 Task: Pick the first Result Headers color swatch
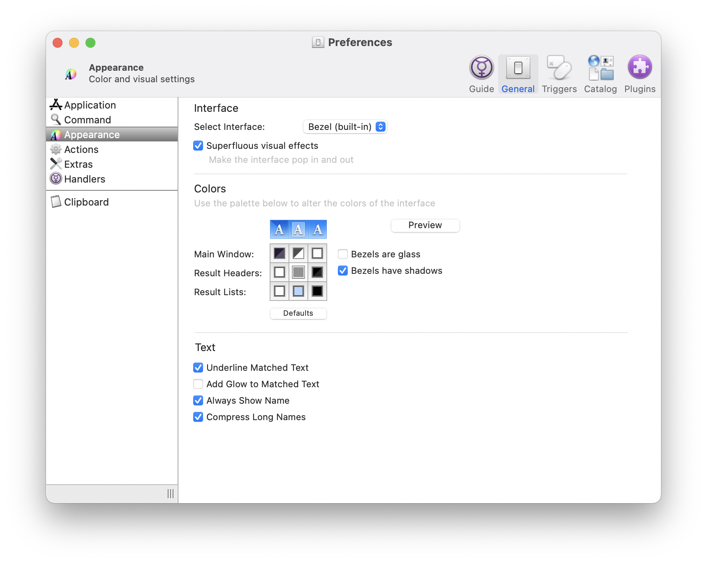click(280, 272)
